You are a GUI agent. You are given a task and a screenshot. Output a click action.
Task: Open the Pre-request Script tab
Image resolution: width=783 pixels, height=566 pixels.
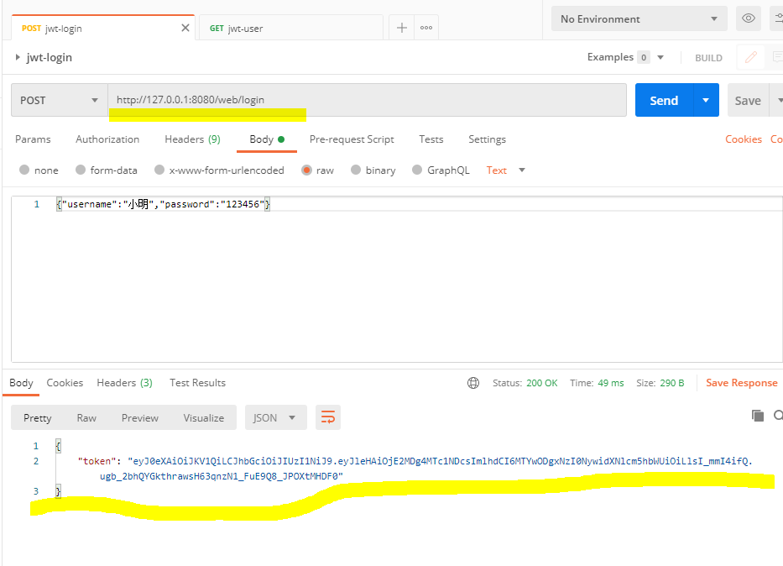[x=352, y=139]
